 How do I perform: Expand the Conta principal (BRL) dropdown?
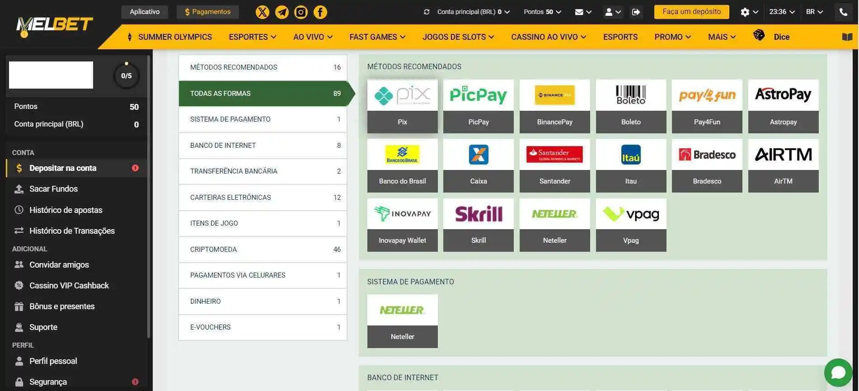[473, 12]
